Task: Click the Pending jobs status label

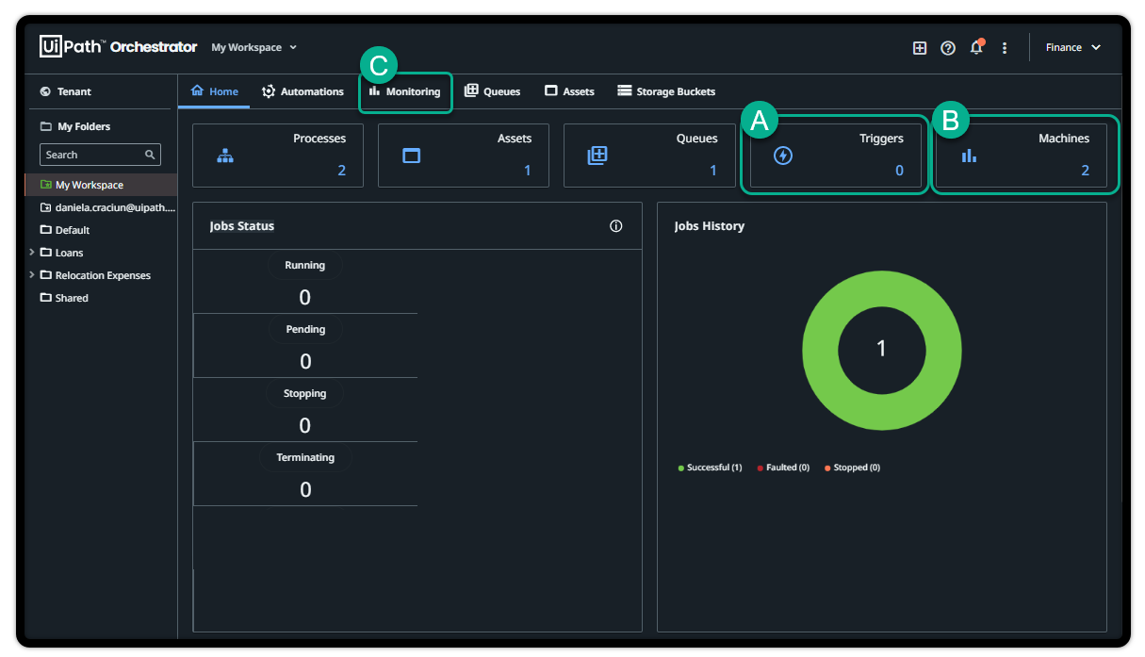Action: coord(305,330)
